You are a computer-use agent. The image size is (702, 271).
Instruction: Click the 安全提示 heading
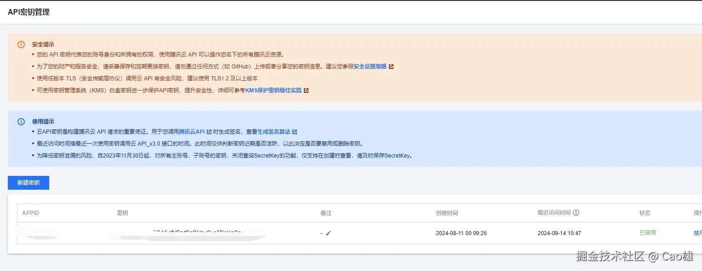point(43,45)
